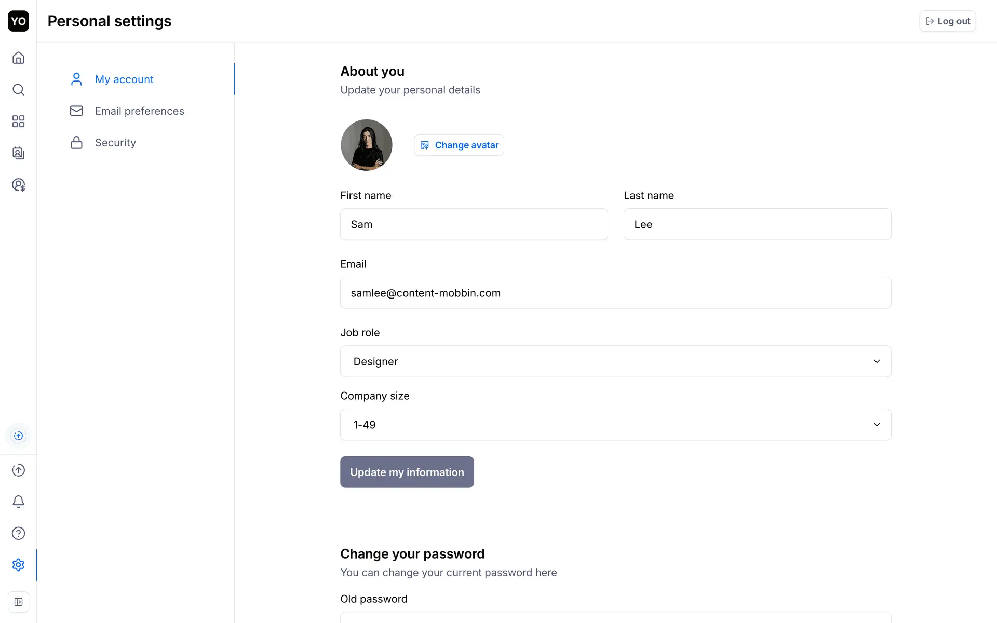The width and height of the screenshot is (997, 623).
Task: Click the Change avatar button
Action: pyautogui.click(x=459, y=145)
